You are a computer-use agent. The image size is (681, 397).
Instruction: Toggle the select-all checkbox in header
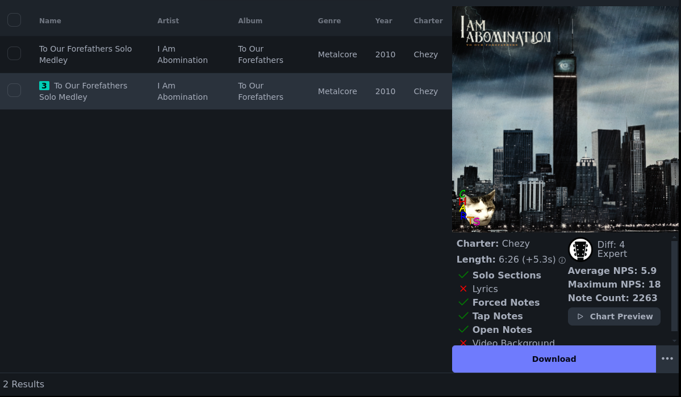point(14,20)
